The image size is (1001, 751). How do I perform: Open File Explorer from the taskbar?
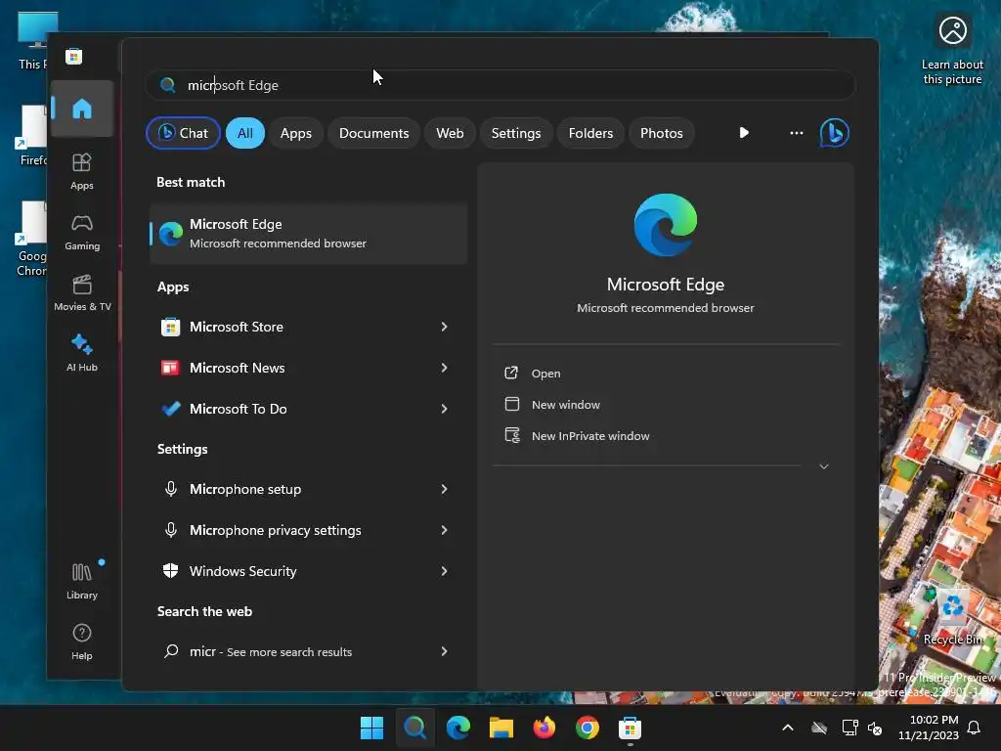[501, 728]
